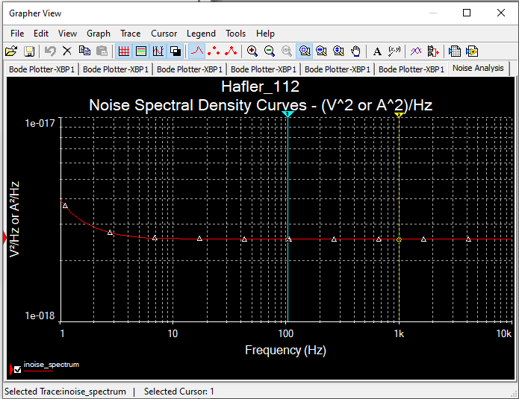This screenshot has width=519, height=399.
Task: Click the red line sample under inoise_spectrum
Action: click(38, 371)
